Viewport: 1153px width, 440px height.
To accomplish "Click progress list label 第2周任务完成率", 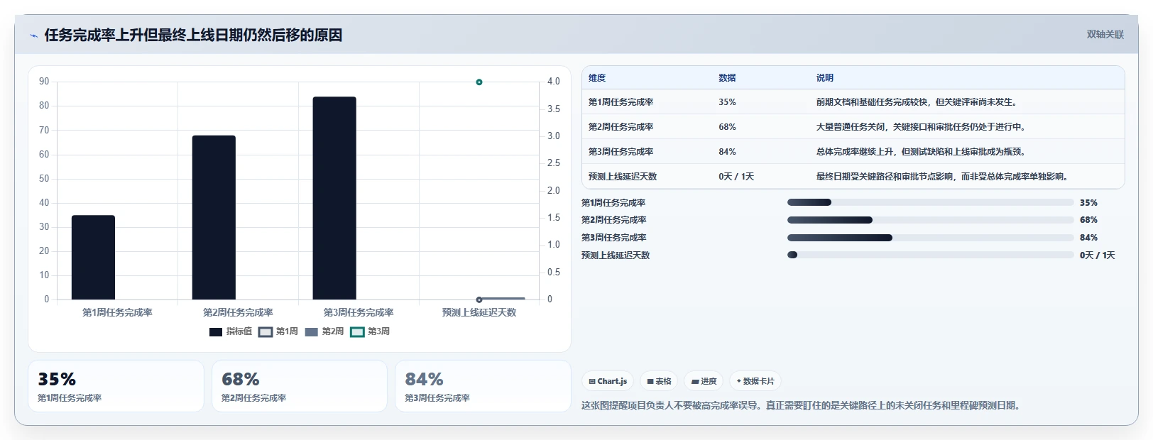I will (x=614, y=220).
